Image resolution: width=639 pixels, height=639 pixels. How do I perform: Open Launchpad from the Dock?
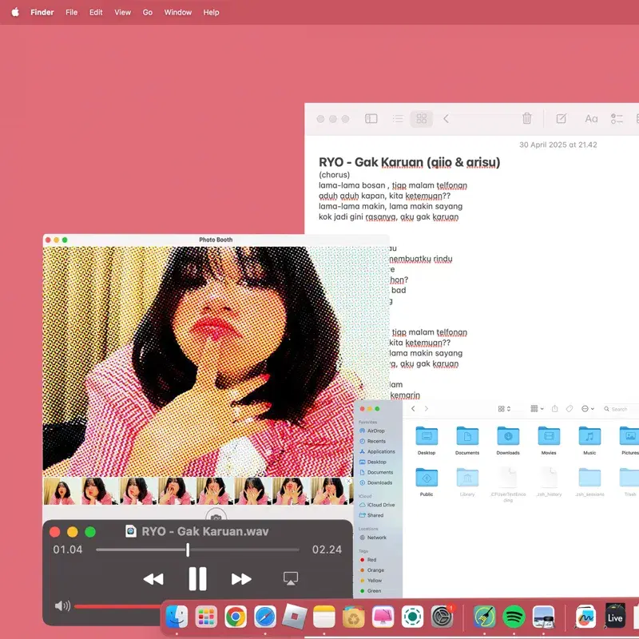point(206,617)
